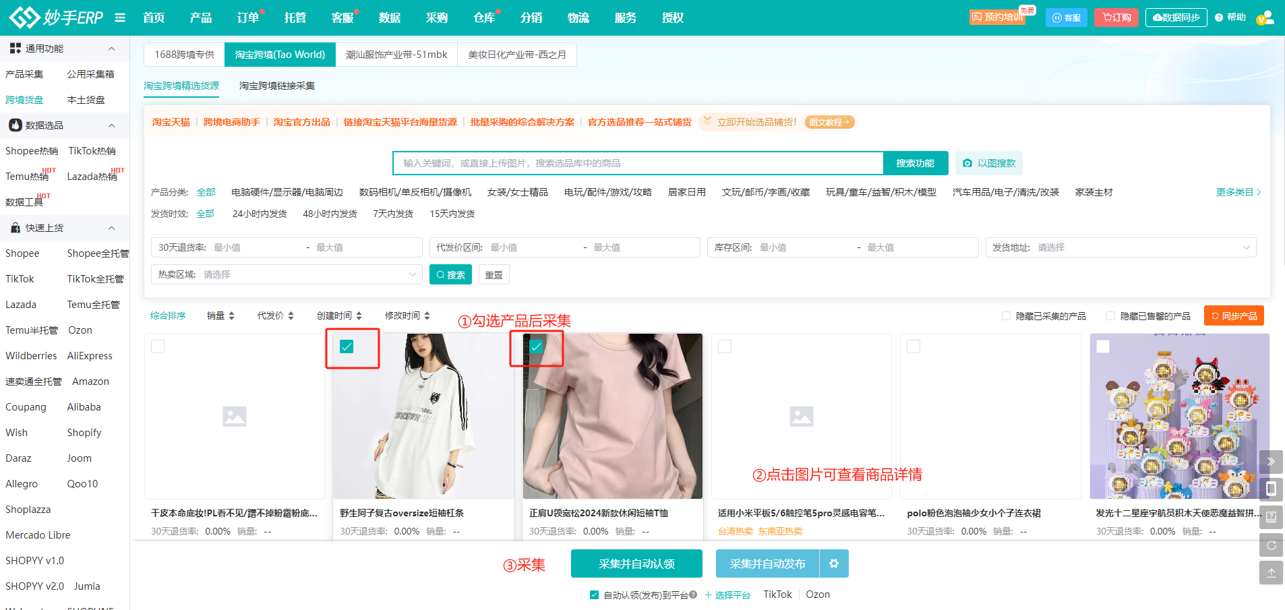
Task: Sort by 修改时间 arrows
Action: 427,315
